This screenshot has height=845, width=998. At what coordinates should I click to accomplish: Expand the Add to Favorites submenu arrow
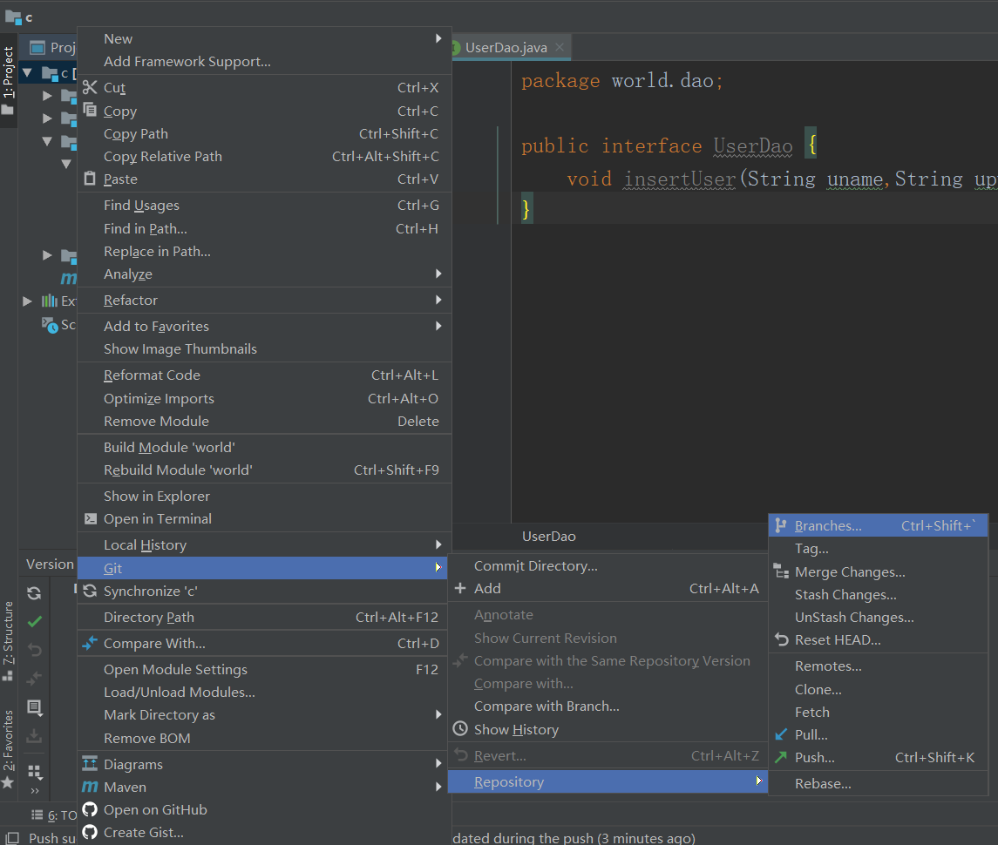click(x=438, y=326)
